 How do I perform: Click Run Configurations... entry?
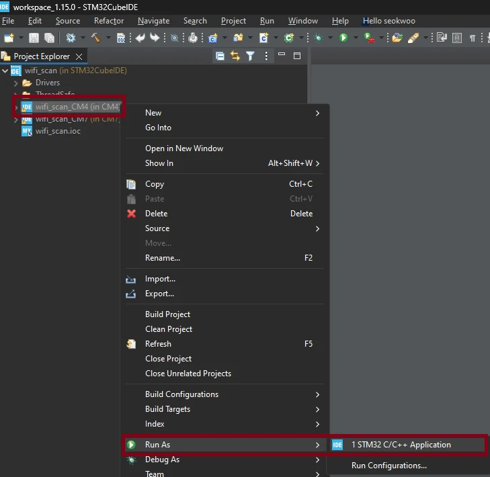click(389, 466)
